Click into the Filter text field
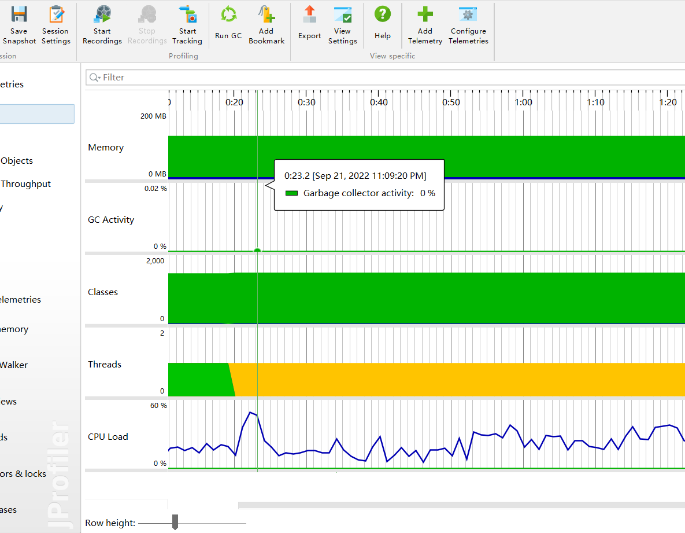685x533 pixels. click(x=347, y=78)
